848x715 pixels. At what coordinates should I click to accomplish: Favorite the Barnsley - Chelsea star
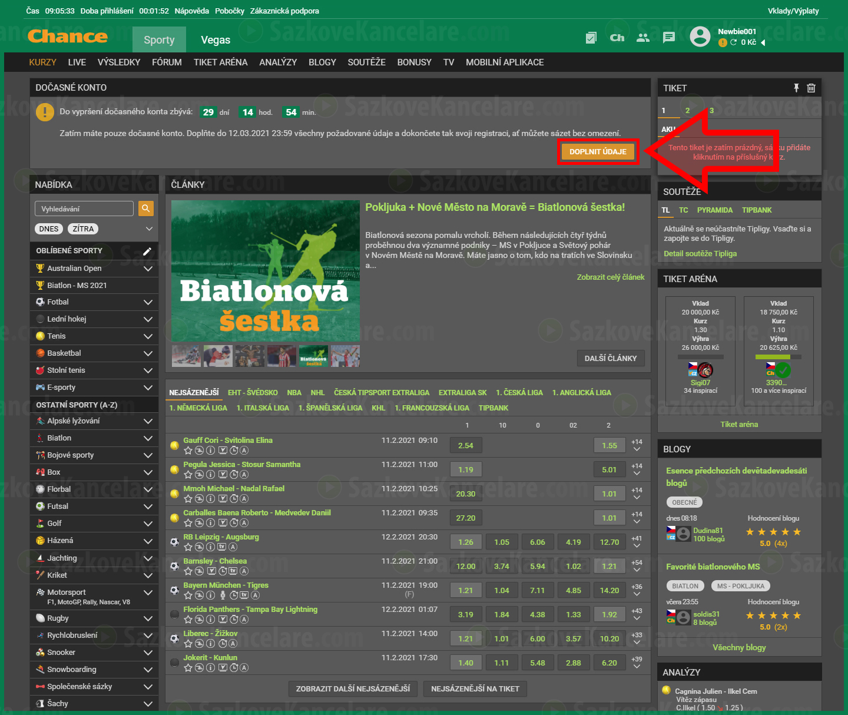click(188, 571)
